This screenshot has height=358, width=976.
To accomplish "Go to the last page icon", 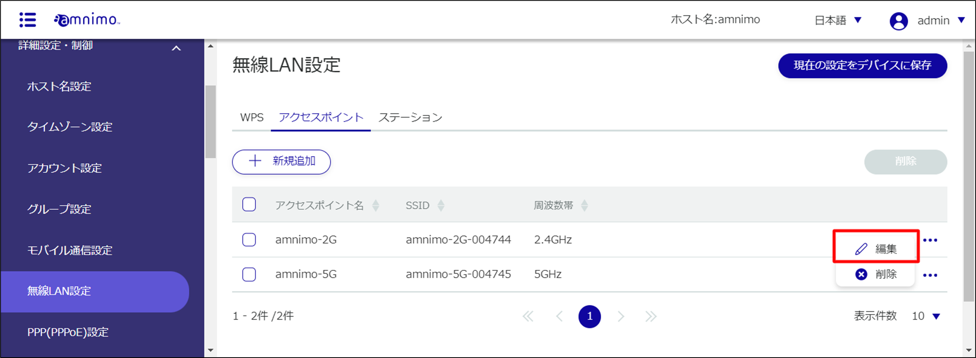I will [651, 317].
